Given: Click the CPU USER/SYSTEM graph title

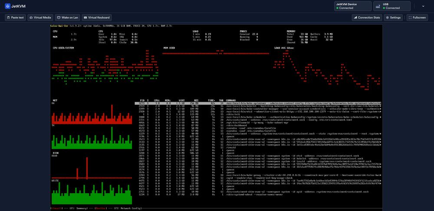Looking at the screenshot, I should (x=63, y=48).
